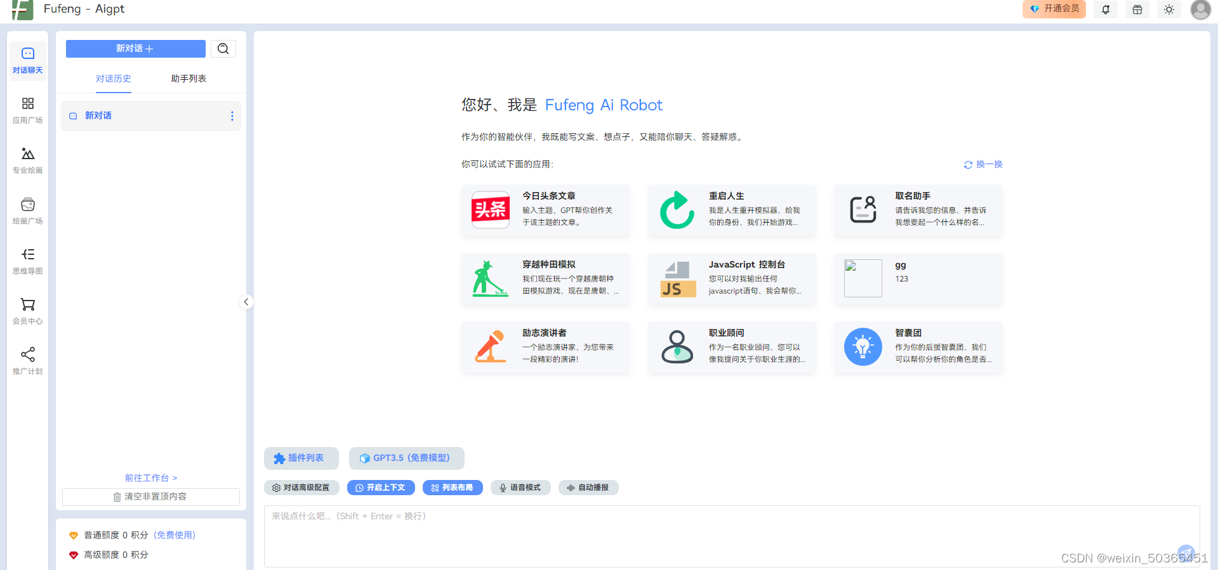Switch to the 助手列表 tab
The height and width of the screenshot is (570, 1218).
pos(189,79)
